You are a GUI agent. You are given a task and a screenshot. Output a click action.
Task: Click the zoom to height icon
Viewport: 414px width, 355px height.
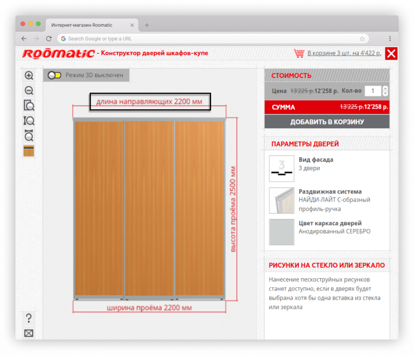(29, 120)
